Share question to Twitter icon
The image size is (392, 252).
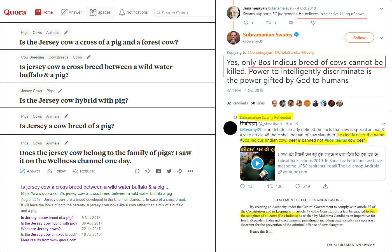point(169,171)
